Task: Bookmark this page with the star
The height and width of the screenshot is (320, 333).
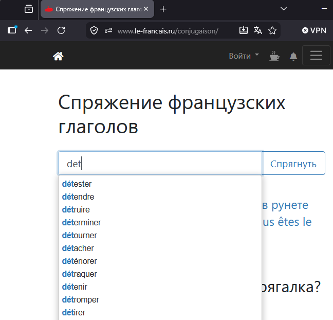Action: [x=272, y=31]
